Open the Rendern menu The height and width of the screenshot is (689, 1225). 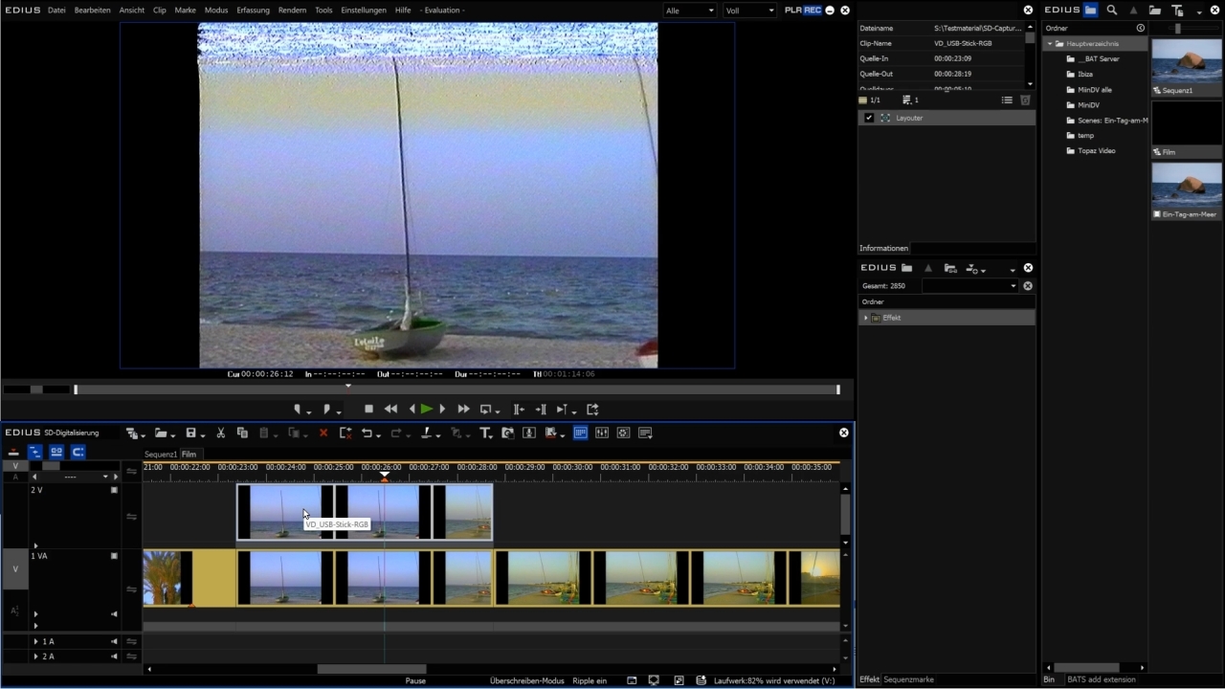click(x=292, y=10)
